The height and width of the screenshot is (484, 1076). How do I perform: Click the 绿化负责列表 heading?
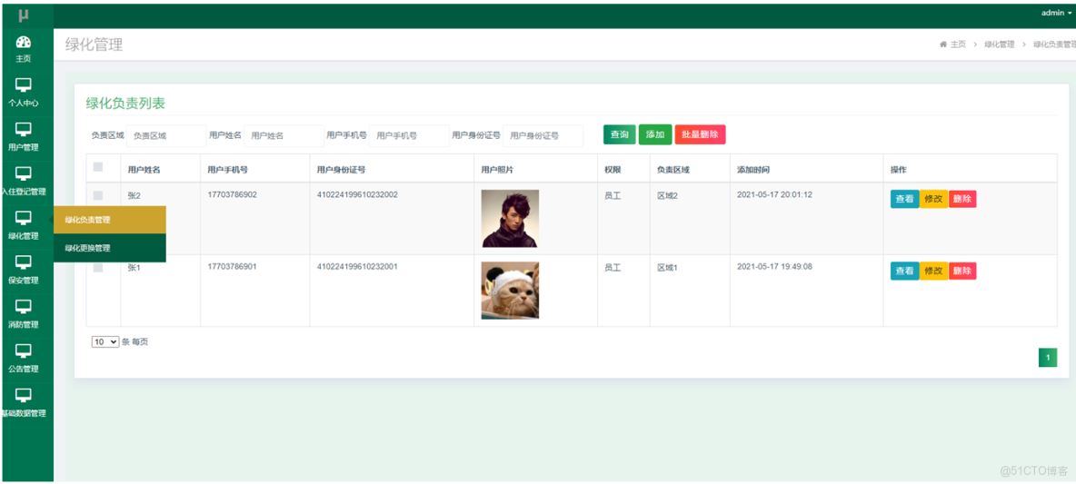[125, 104]
